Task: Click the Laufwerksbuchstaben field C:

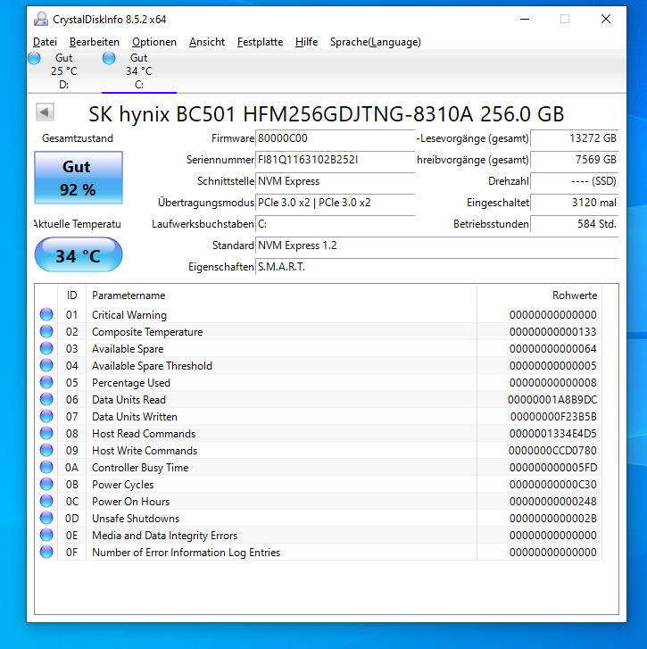Action: click(x=335, y=224)
